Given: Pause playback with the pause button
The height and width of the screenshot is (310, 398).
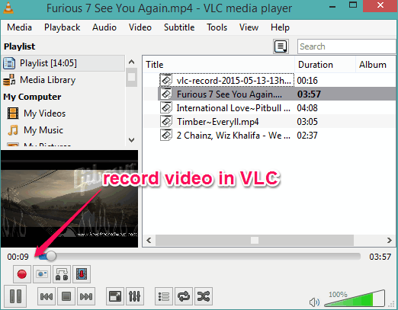Looking at the screenshot, I should click(15, 296).
